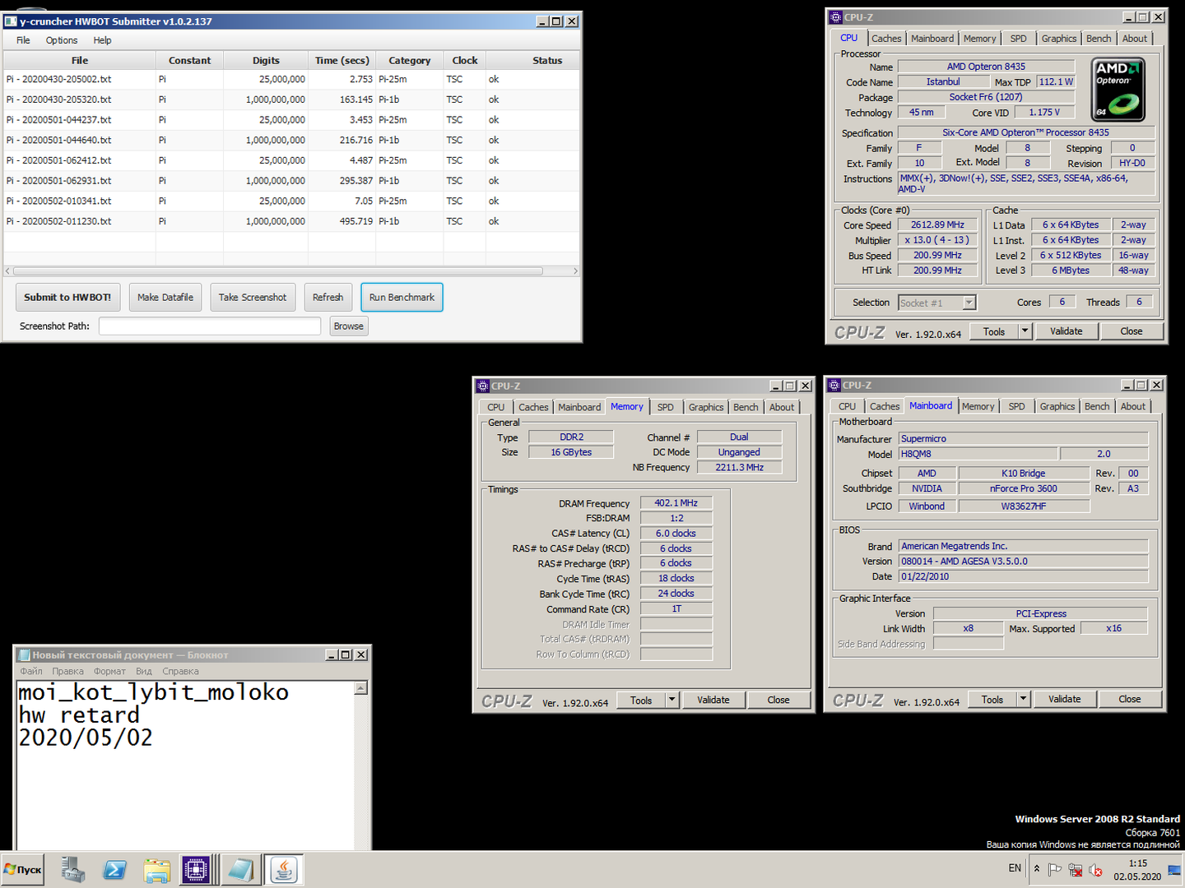
Task: Open the Пуск start button
Action: pos(23,870)
